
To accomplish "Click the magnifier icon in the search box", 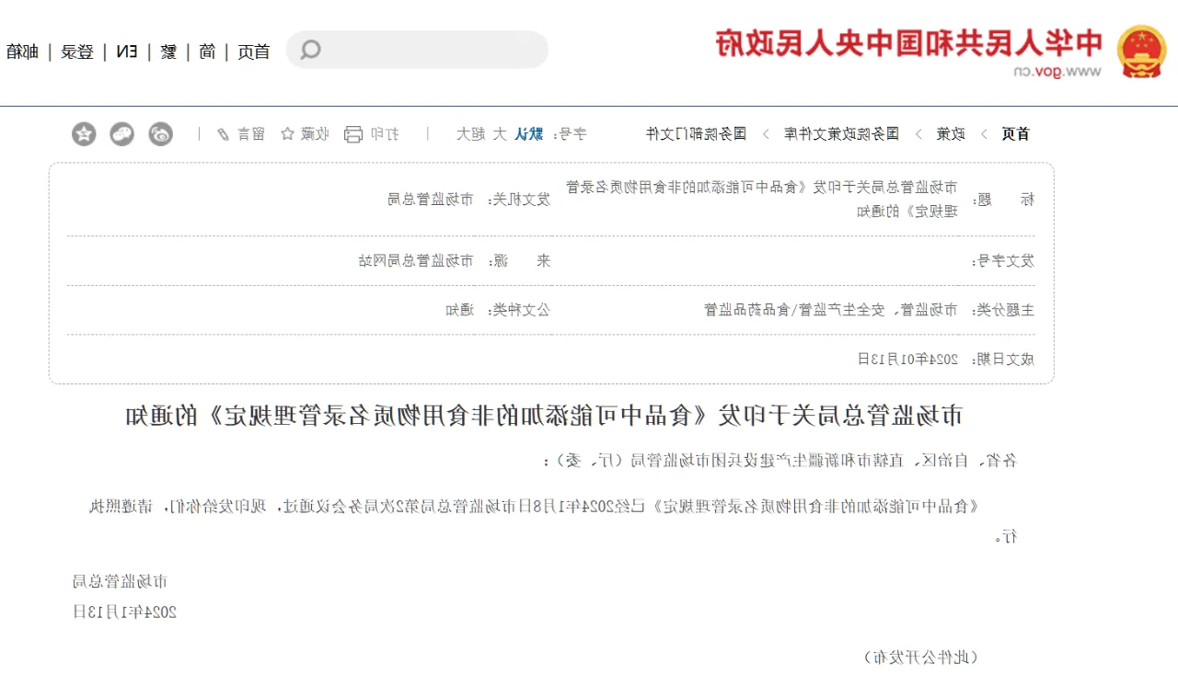I will pyautogui.click(x=311, y=50).
